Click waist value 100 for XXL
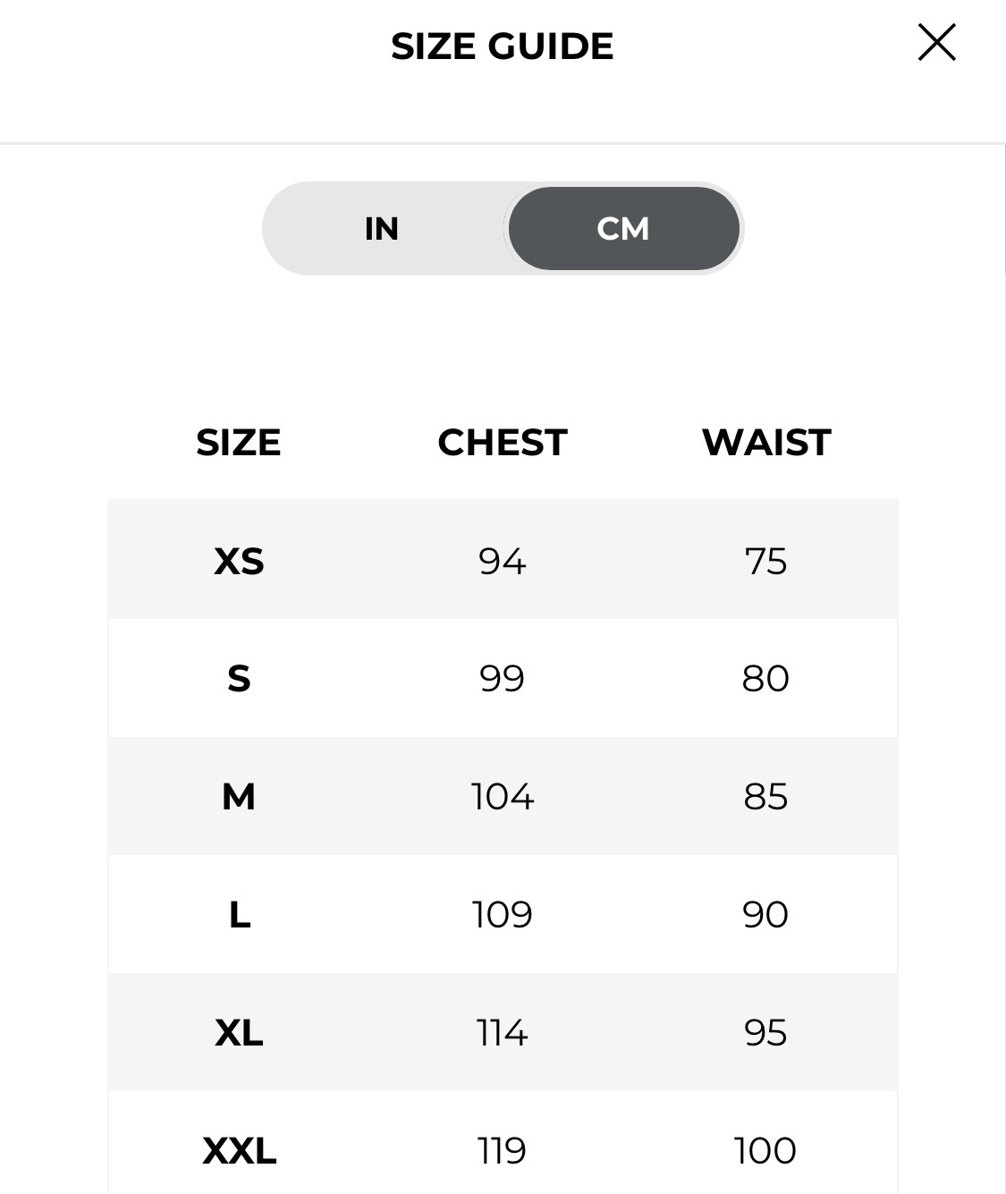 point(765,1151)
